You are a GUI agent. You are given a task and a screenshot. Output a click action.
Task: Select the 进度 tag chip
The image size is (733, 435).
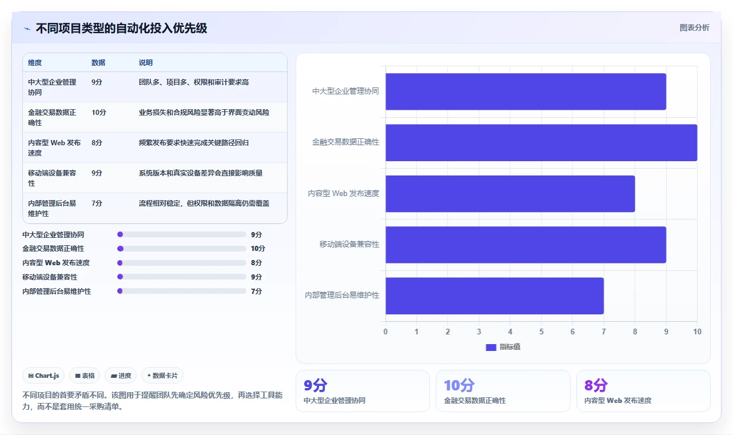tap(121, 376)
